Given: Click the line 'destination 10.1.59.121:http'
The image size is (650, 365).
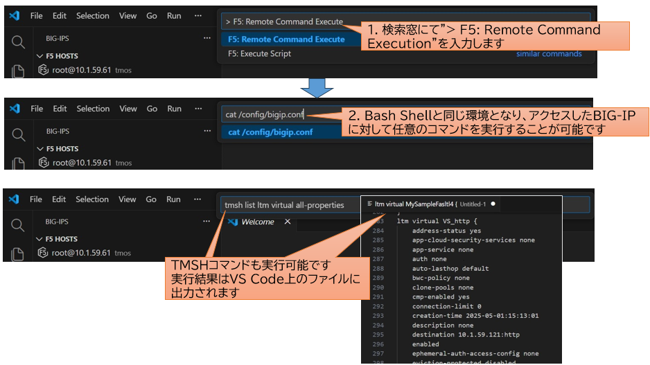Looking at the screenshot, I should [466, 335].
